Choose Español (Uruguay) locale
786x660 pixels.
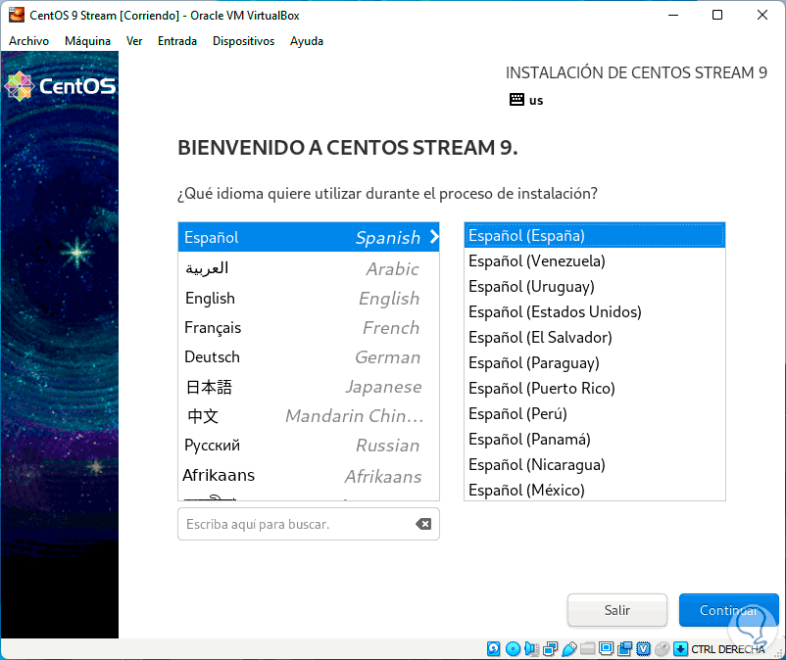click(x=595, y=287)
